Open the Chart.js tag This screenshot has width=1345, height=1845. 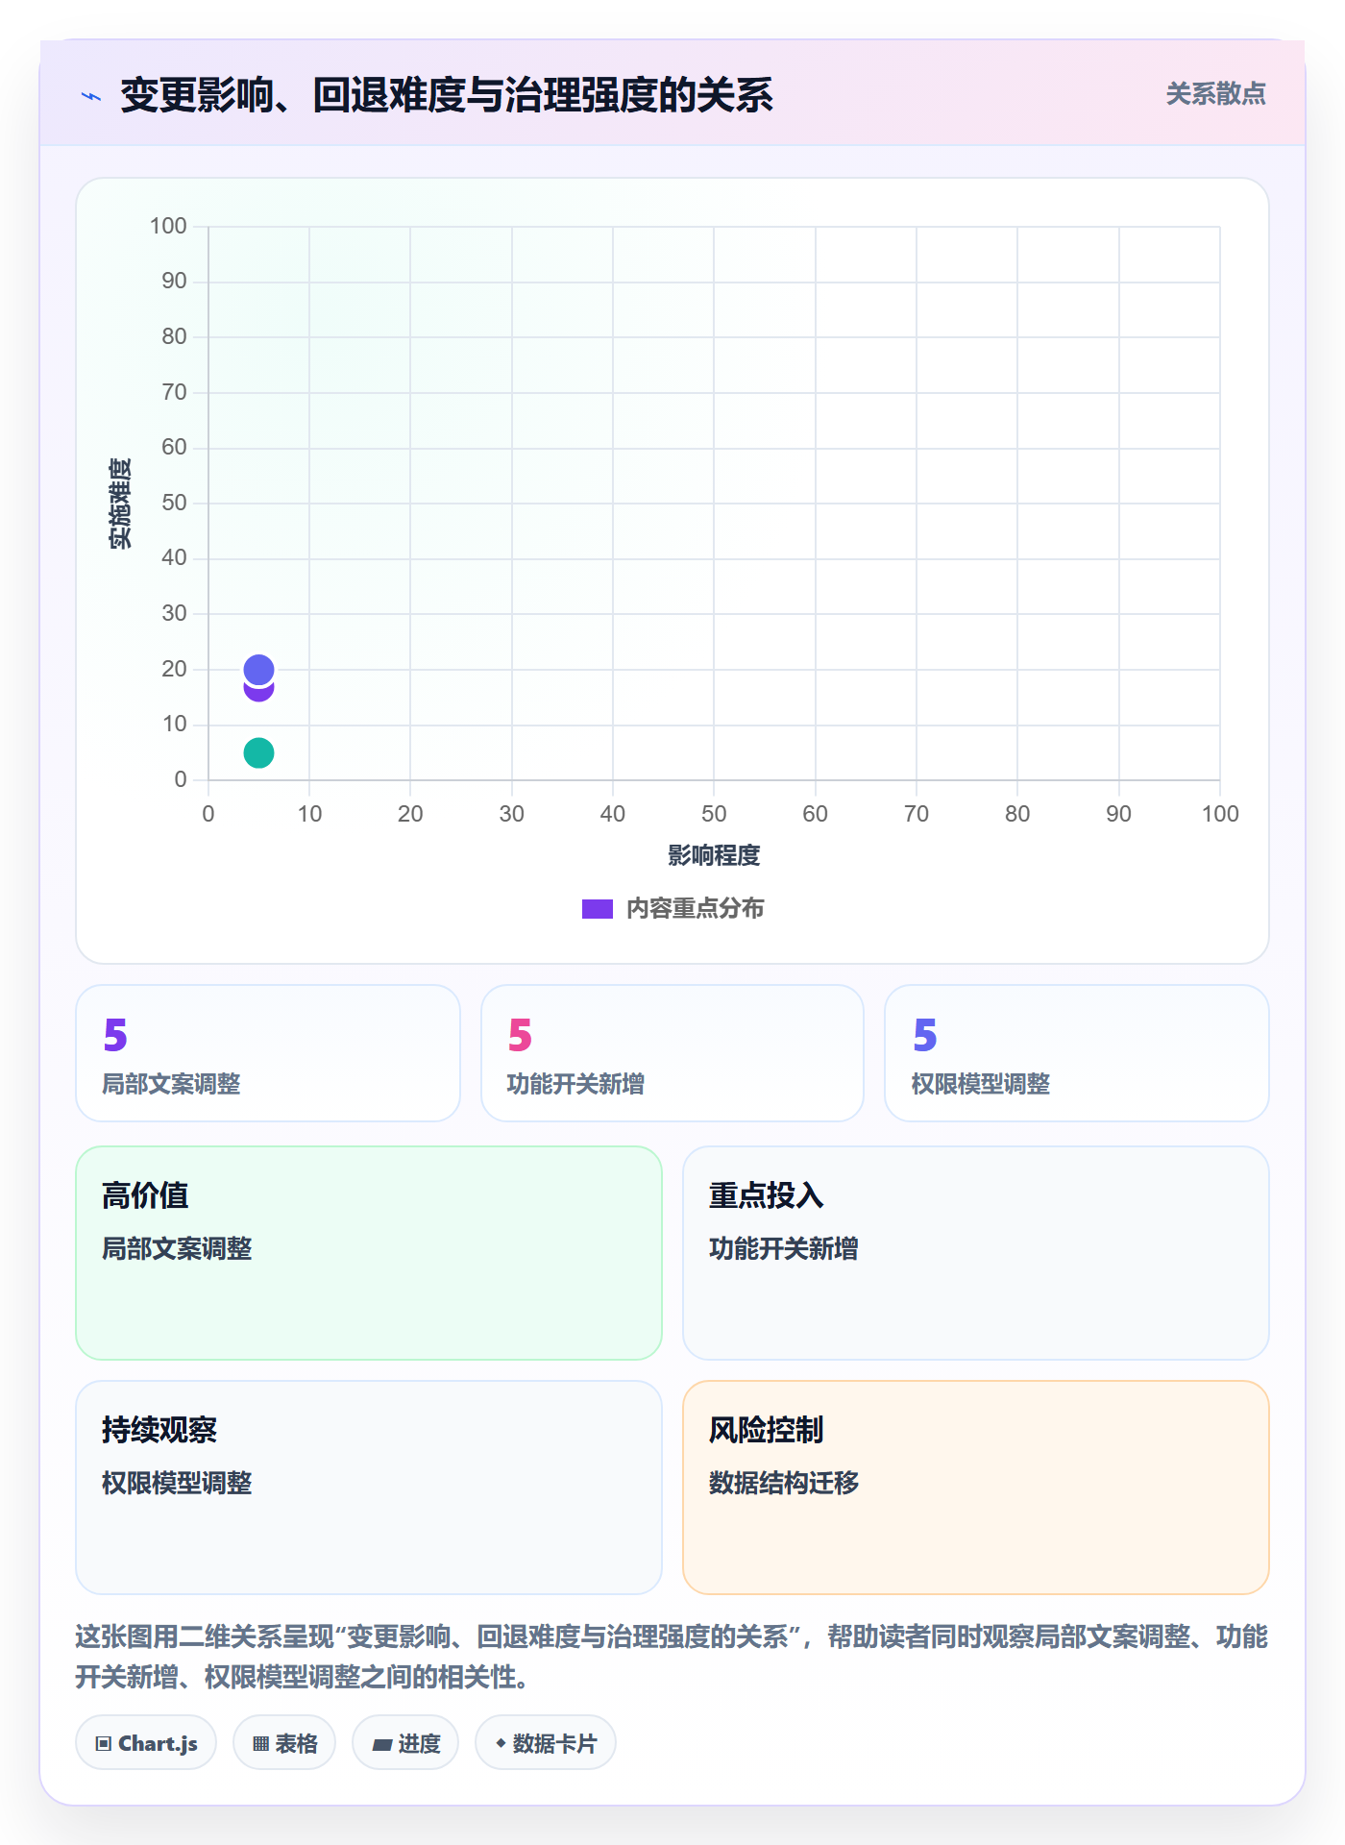(x=146, y=1743)
